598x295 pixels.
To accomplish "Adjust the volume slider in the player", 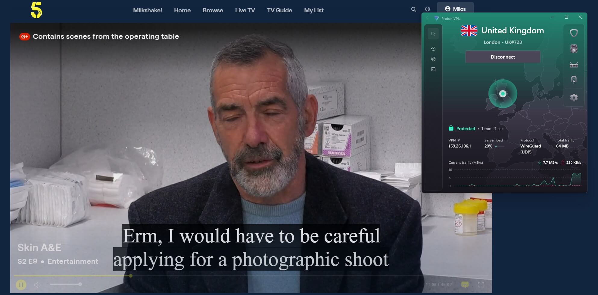I will [66, 284].
